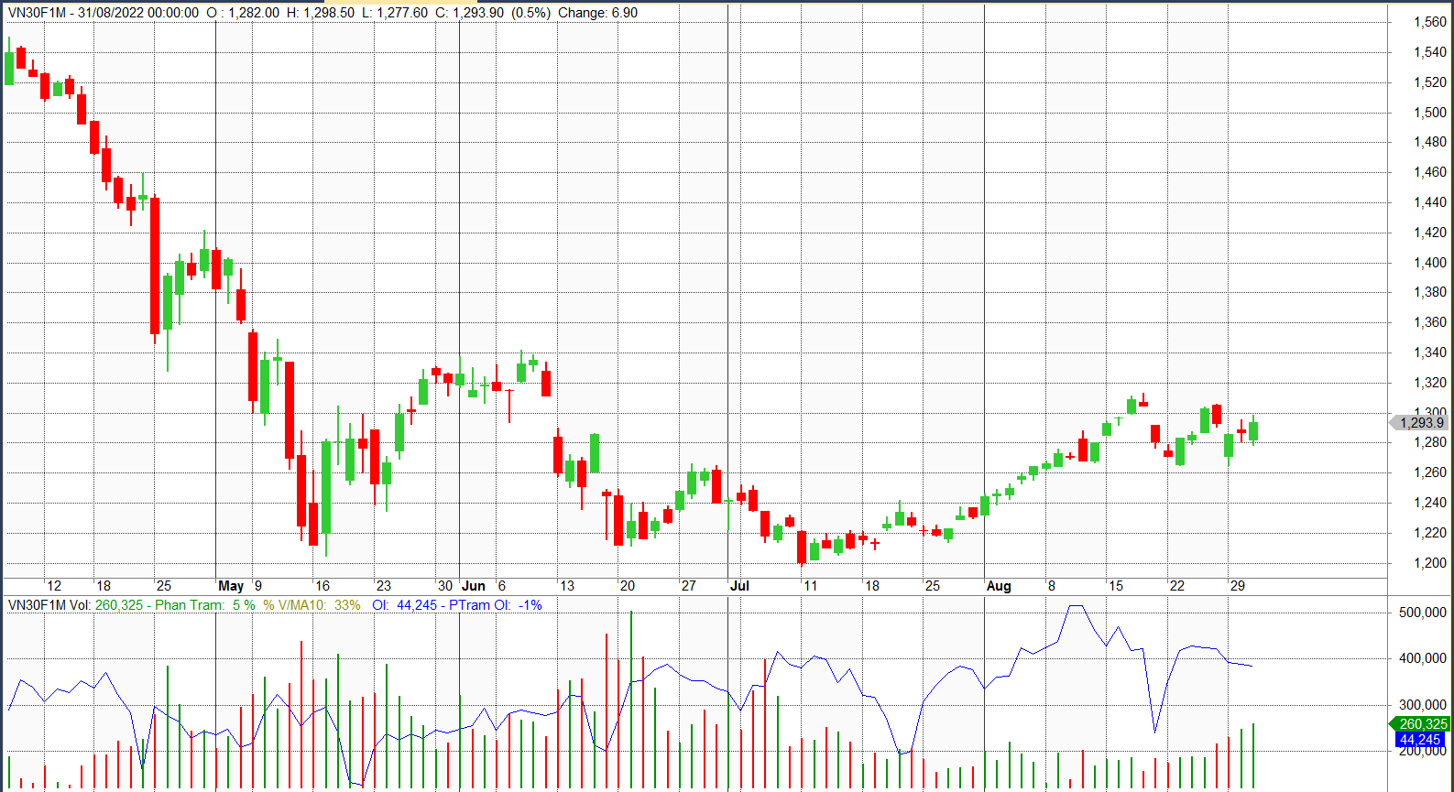Click the % V/MA10: 33% indicator text
The width and height of the screenshot is (1454, 792).
pos(312,605)
